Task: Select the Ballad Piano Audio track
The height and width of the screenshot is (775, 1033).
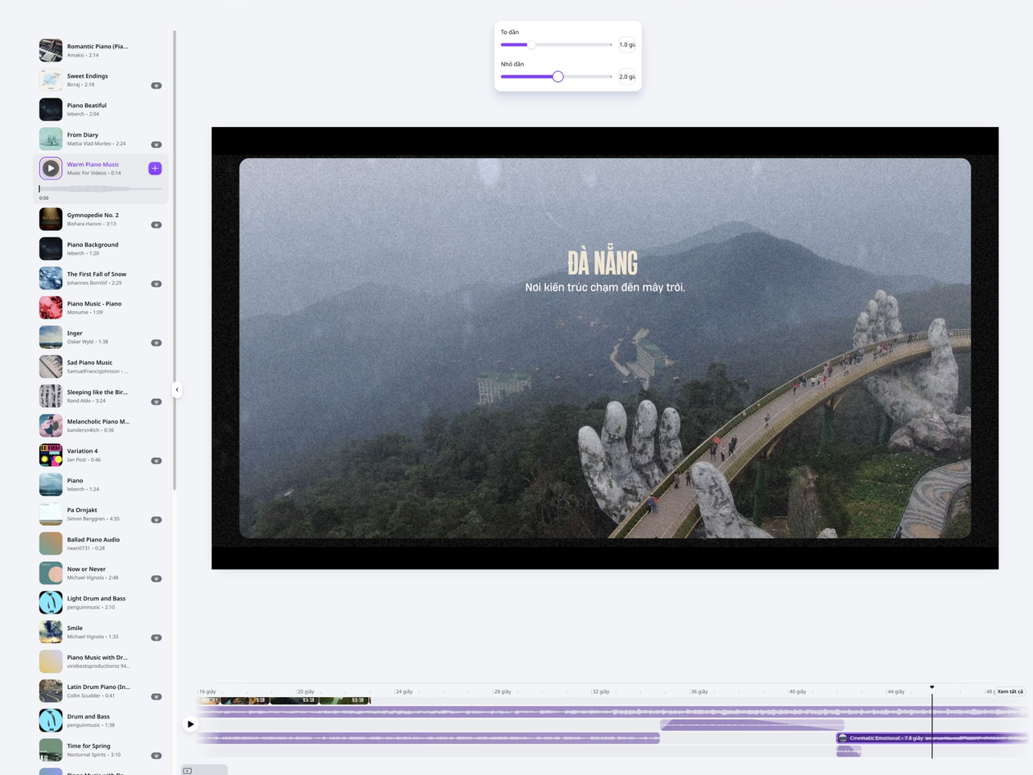Action: coord(100,543)
